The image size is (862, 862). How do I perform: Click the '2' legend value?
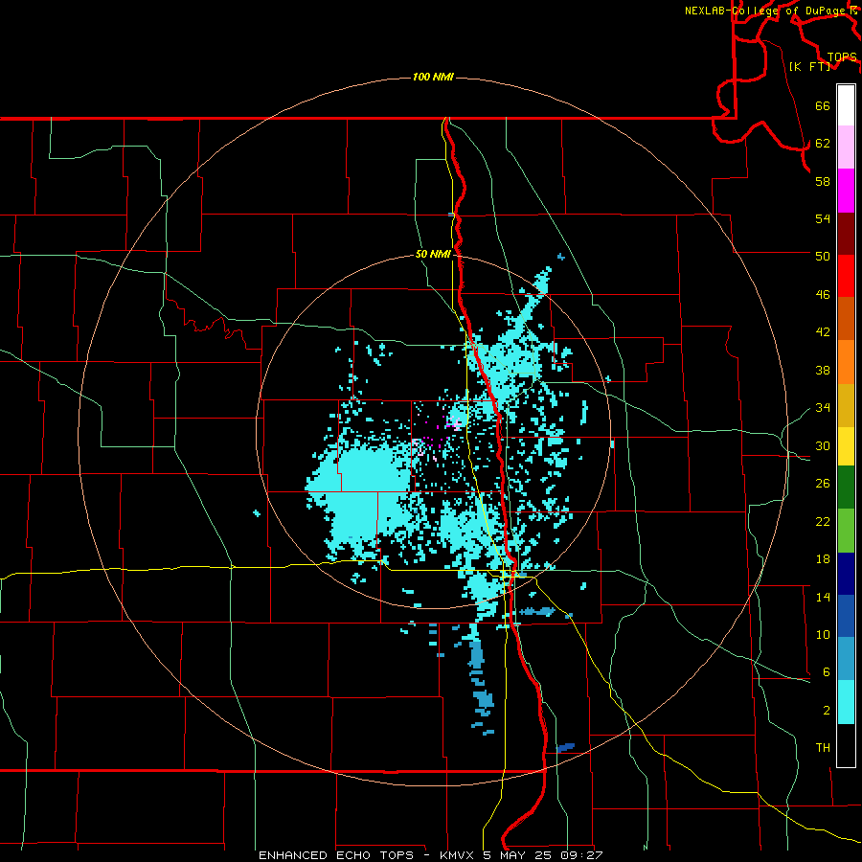(826, 711)
